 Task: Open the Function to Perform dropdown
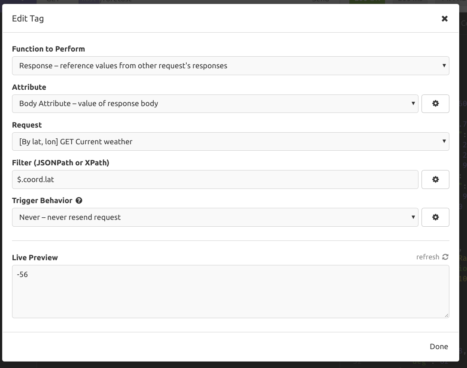(230, 65)
